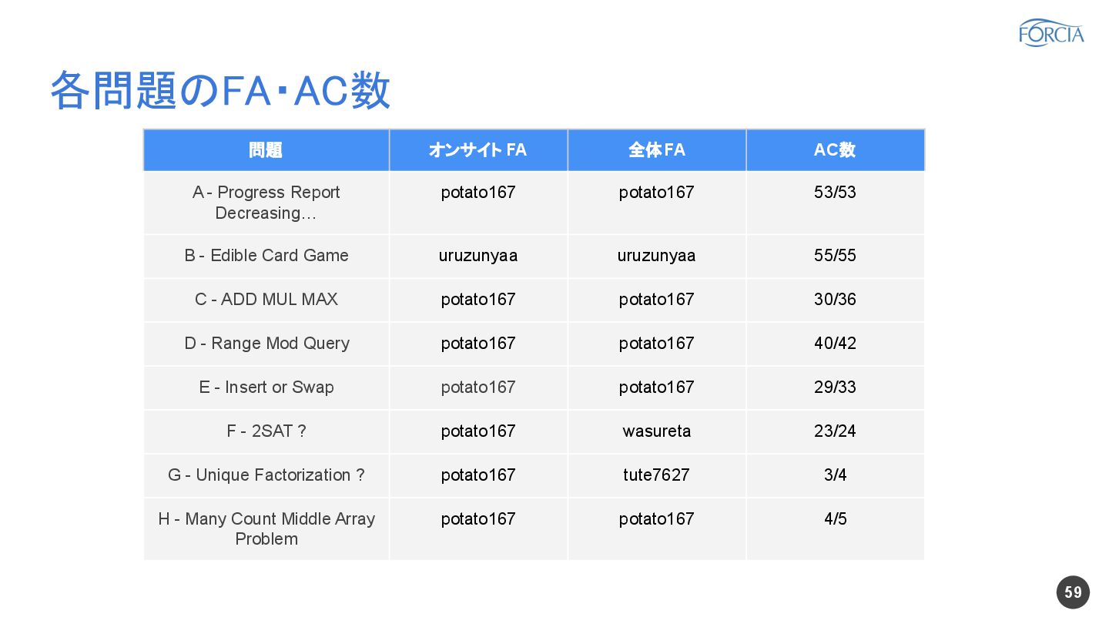The height and width of the screenshot is (624, 1109).
Task: Click the A - Progress Report Decreasing cell
Action: [266, 203]
